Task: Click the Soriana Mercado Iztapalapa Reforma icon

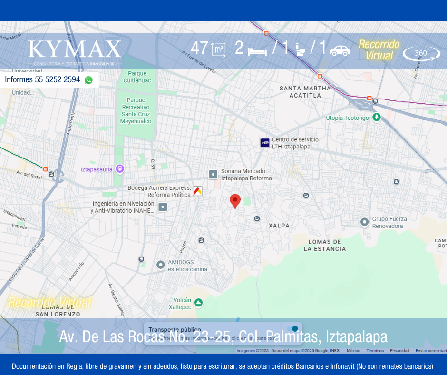Action: click(213, 175)
